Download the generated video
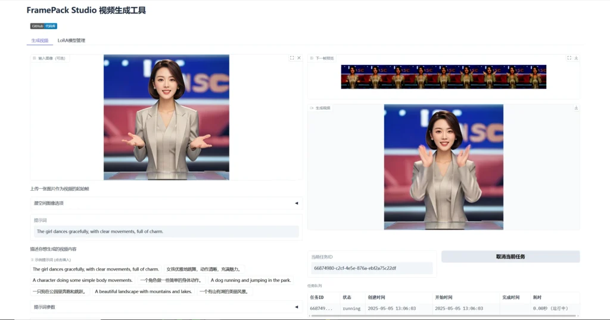The height and width of the screenshot is (320, 610). 576,108
